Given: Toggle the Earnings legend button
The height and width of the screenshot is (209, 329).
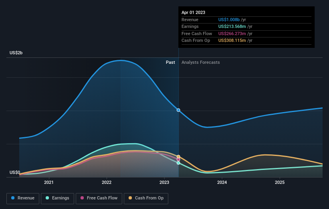Looking at the screenshot, I should tap(57, 198).
